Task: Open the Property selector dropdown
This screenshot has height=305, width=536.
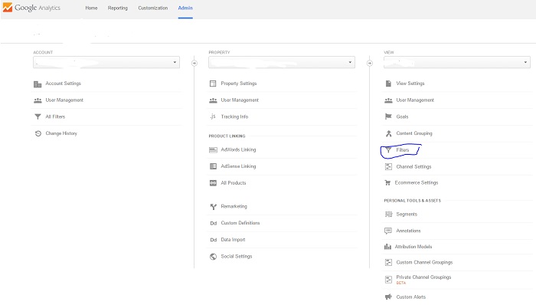Action: [x=282, y=62]
